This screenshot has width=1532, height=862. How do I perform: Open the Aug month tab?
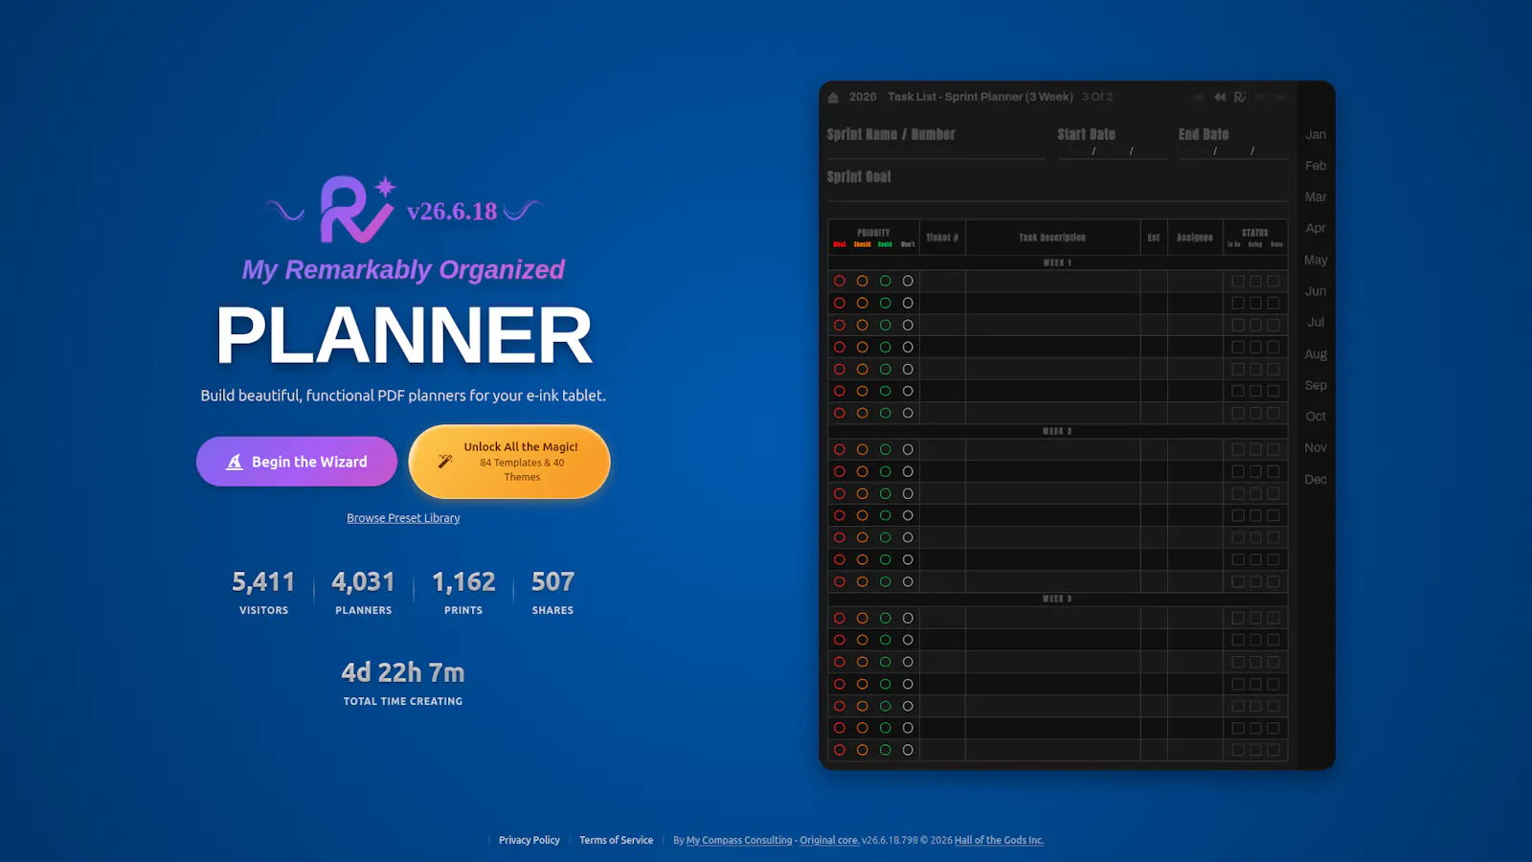click(1316, 354)
